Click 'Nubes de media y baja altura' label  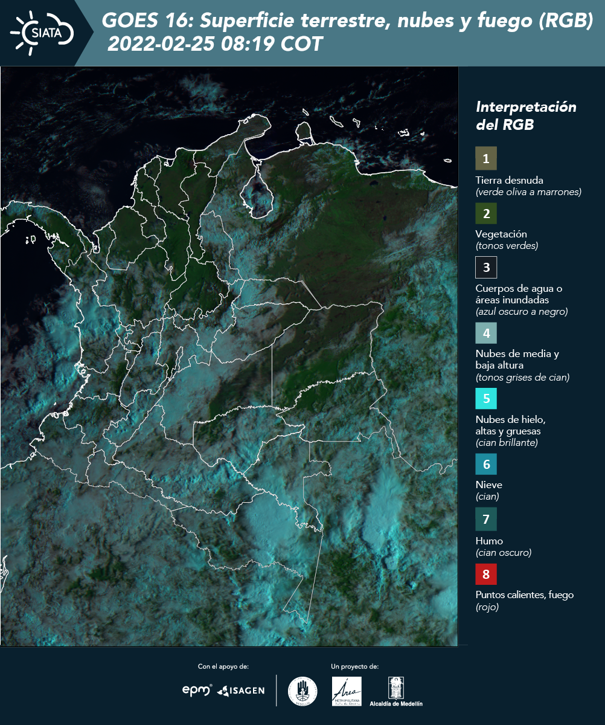point(517,359)
